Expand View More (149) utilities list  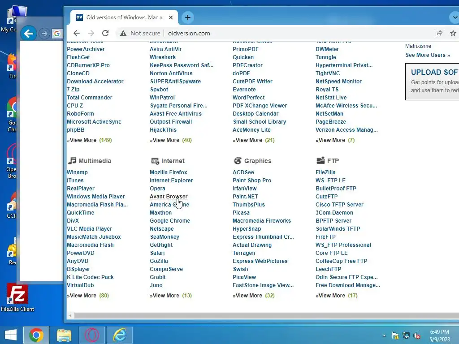point(89,140)
